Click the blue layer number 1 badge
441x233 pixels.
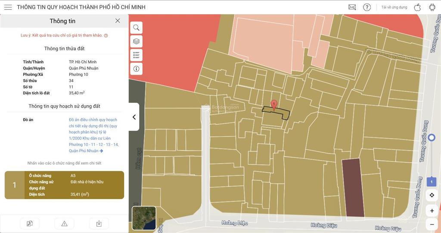point(432,182)
